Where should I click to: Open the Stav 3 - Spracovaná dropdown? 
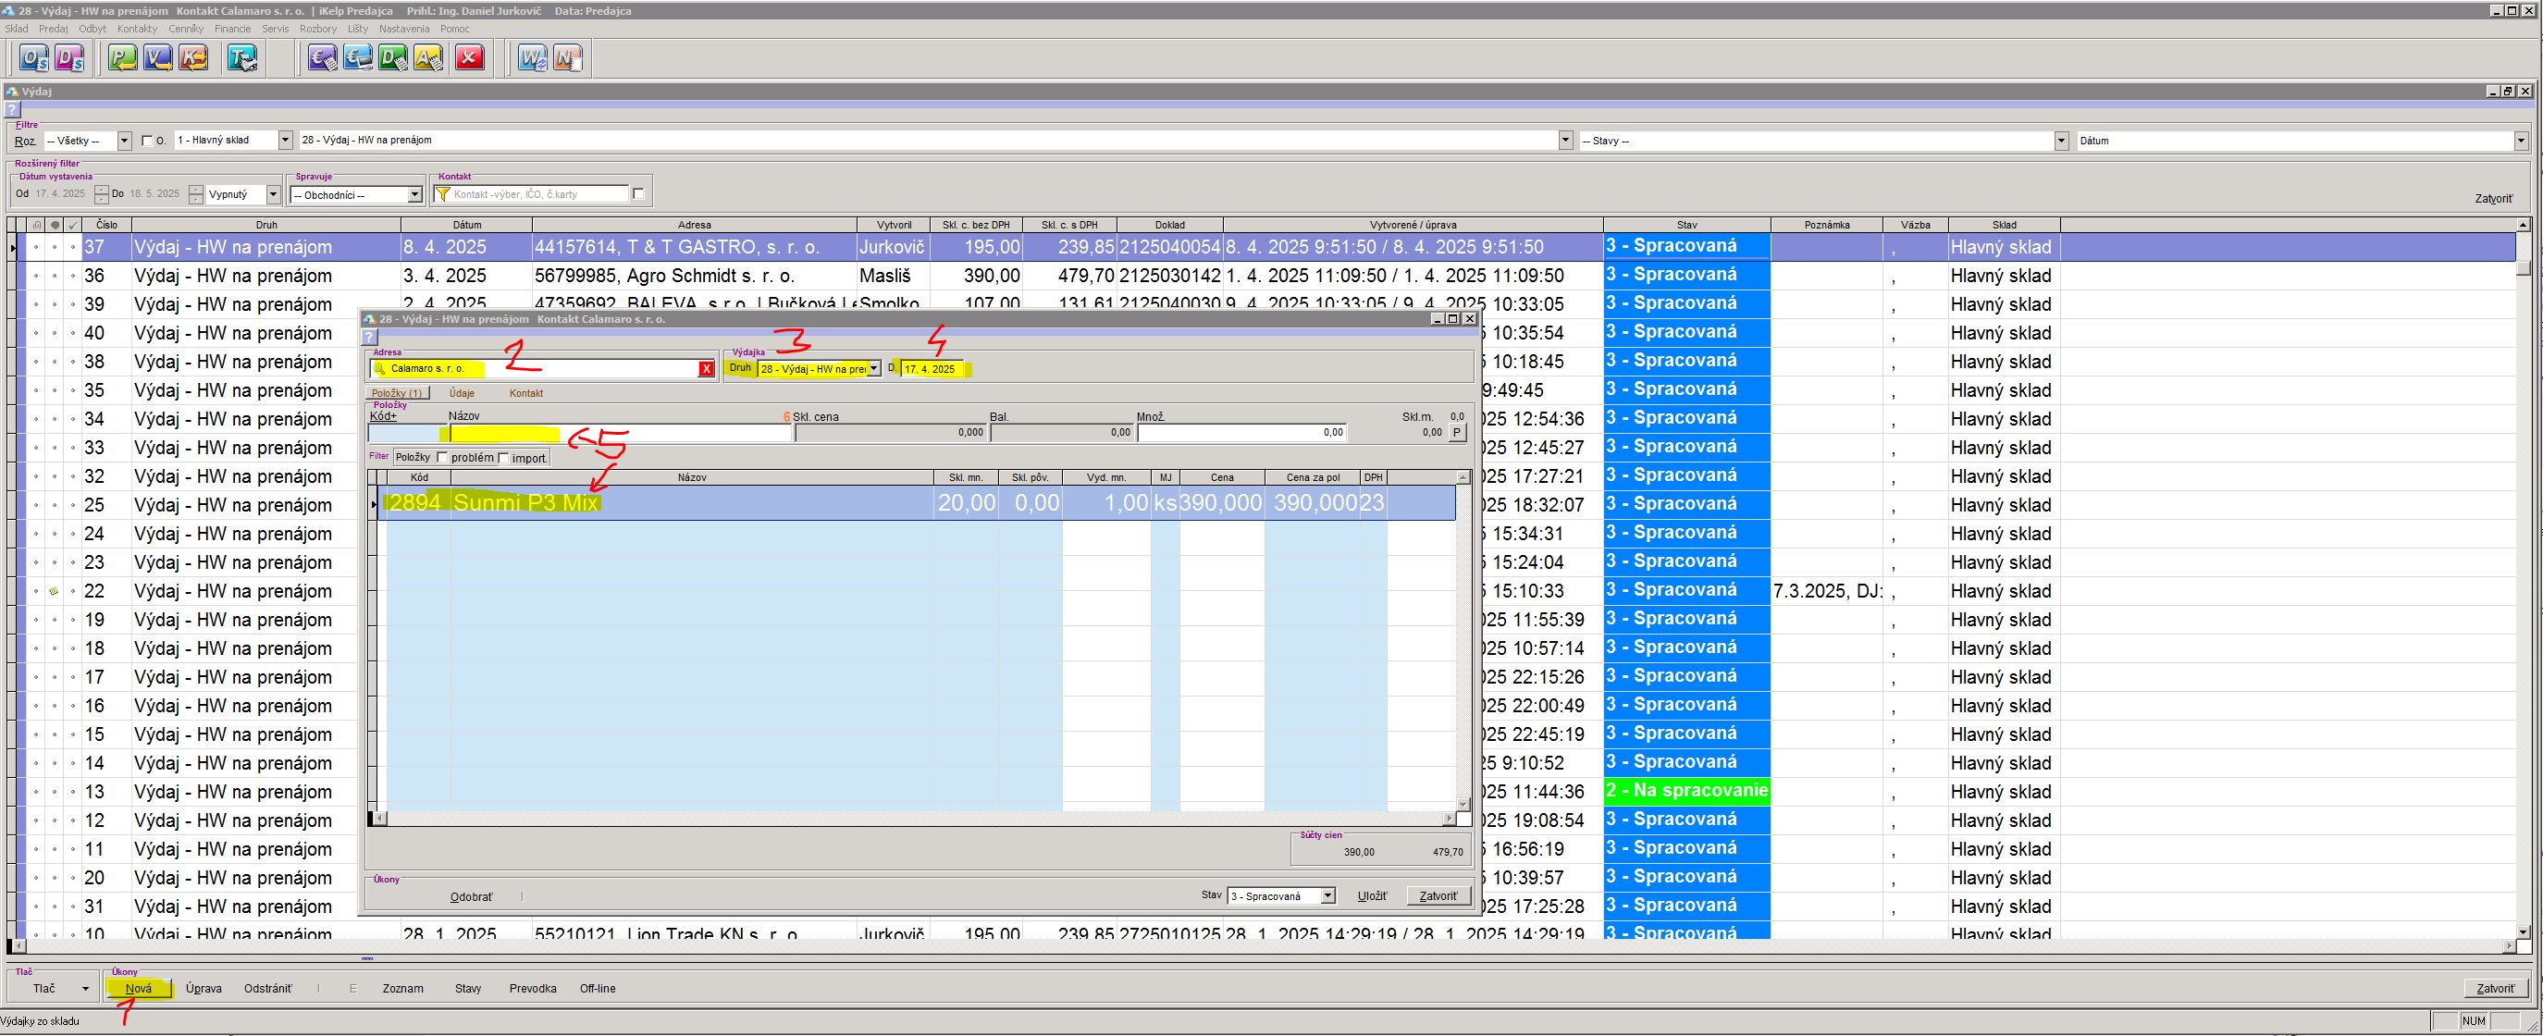1327,896
